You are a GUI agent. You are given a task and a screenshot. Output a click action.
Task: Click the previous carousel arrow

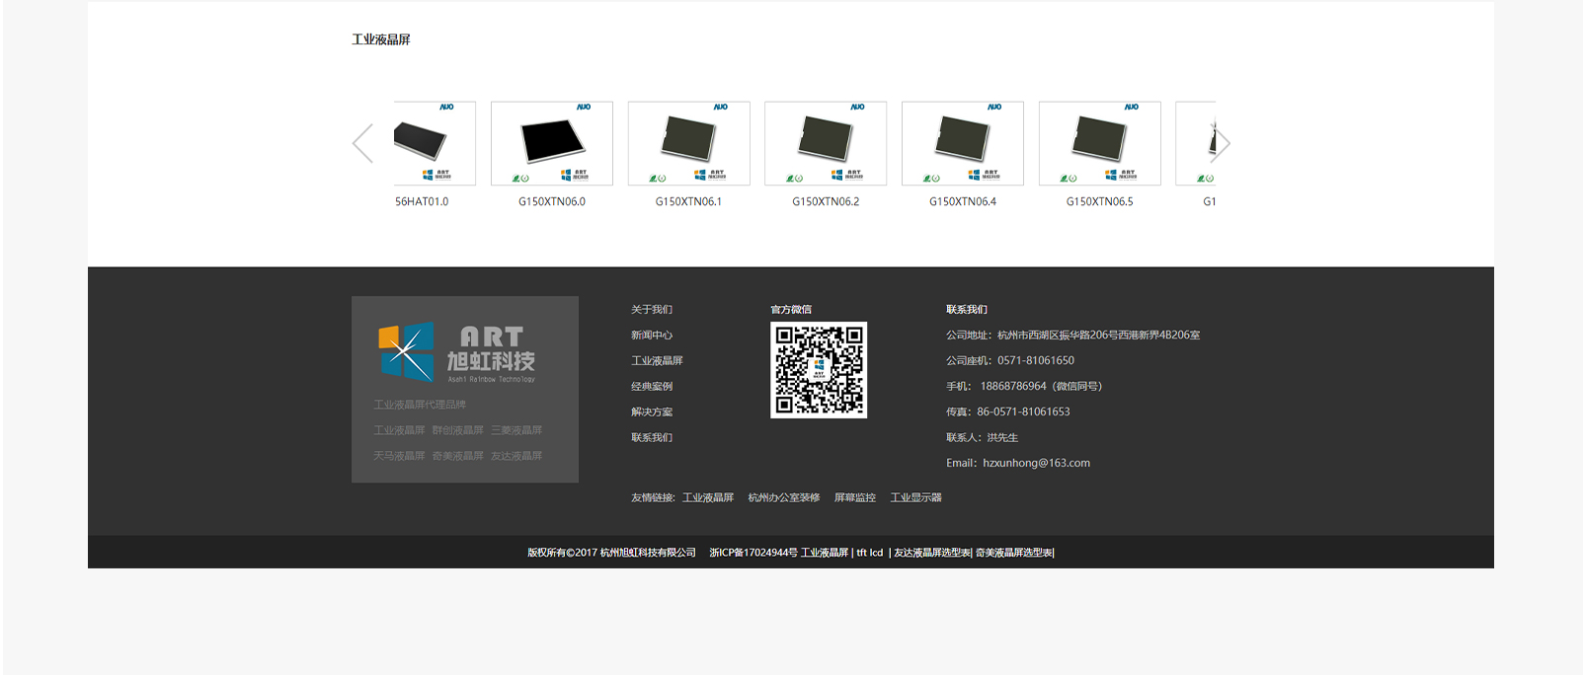click(x=362, y=143)
